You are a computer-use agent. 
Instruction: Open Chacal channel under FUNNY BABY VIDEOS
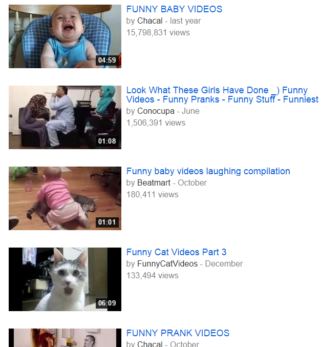pyautogui.click(x=149, y=21)
